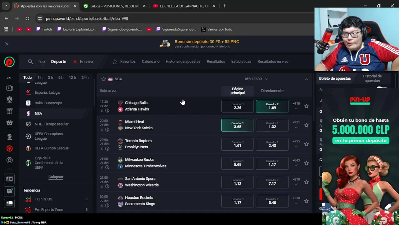Go back with the browser back arrow

click(7, 18)
